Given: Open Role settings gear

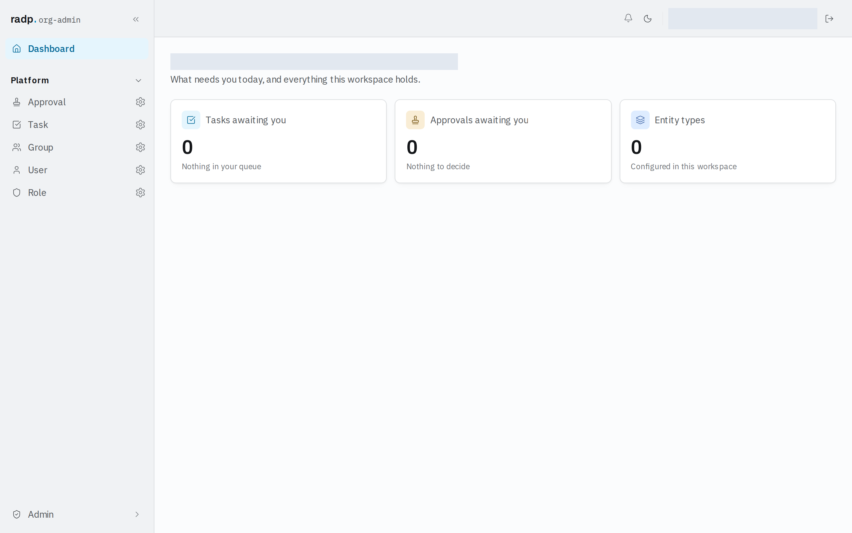Looking at the screenshot, I should coord(140,193).
